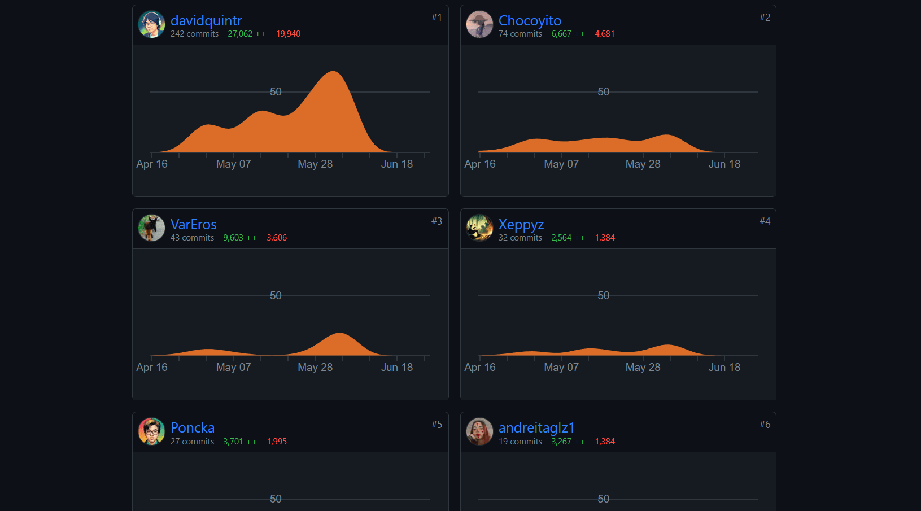Viewport: 921px width, 511px height.
Task: Click the #1 rank badge
Action: [437, 18]
